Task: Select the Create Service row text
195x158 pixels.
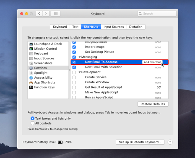Action: (x=96, y=77)
